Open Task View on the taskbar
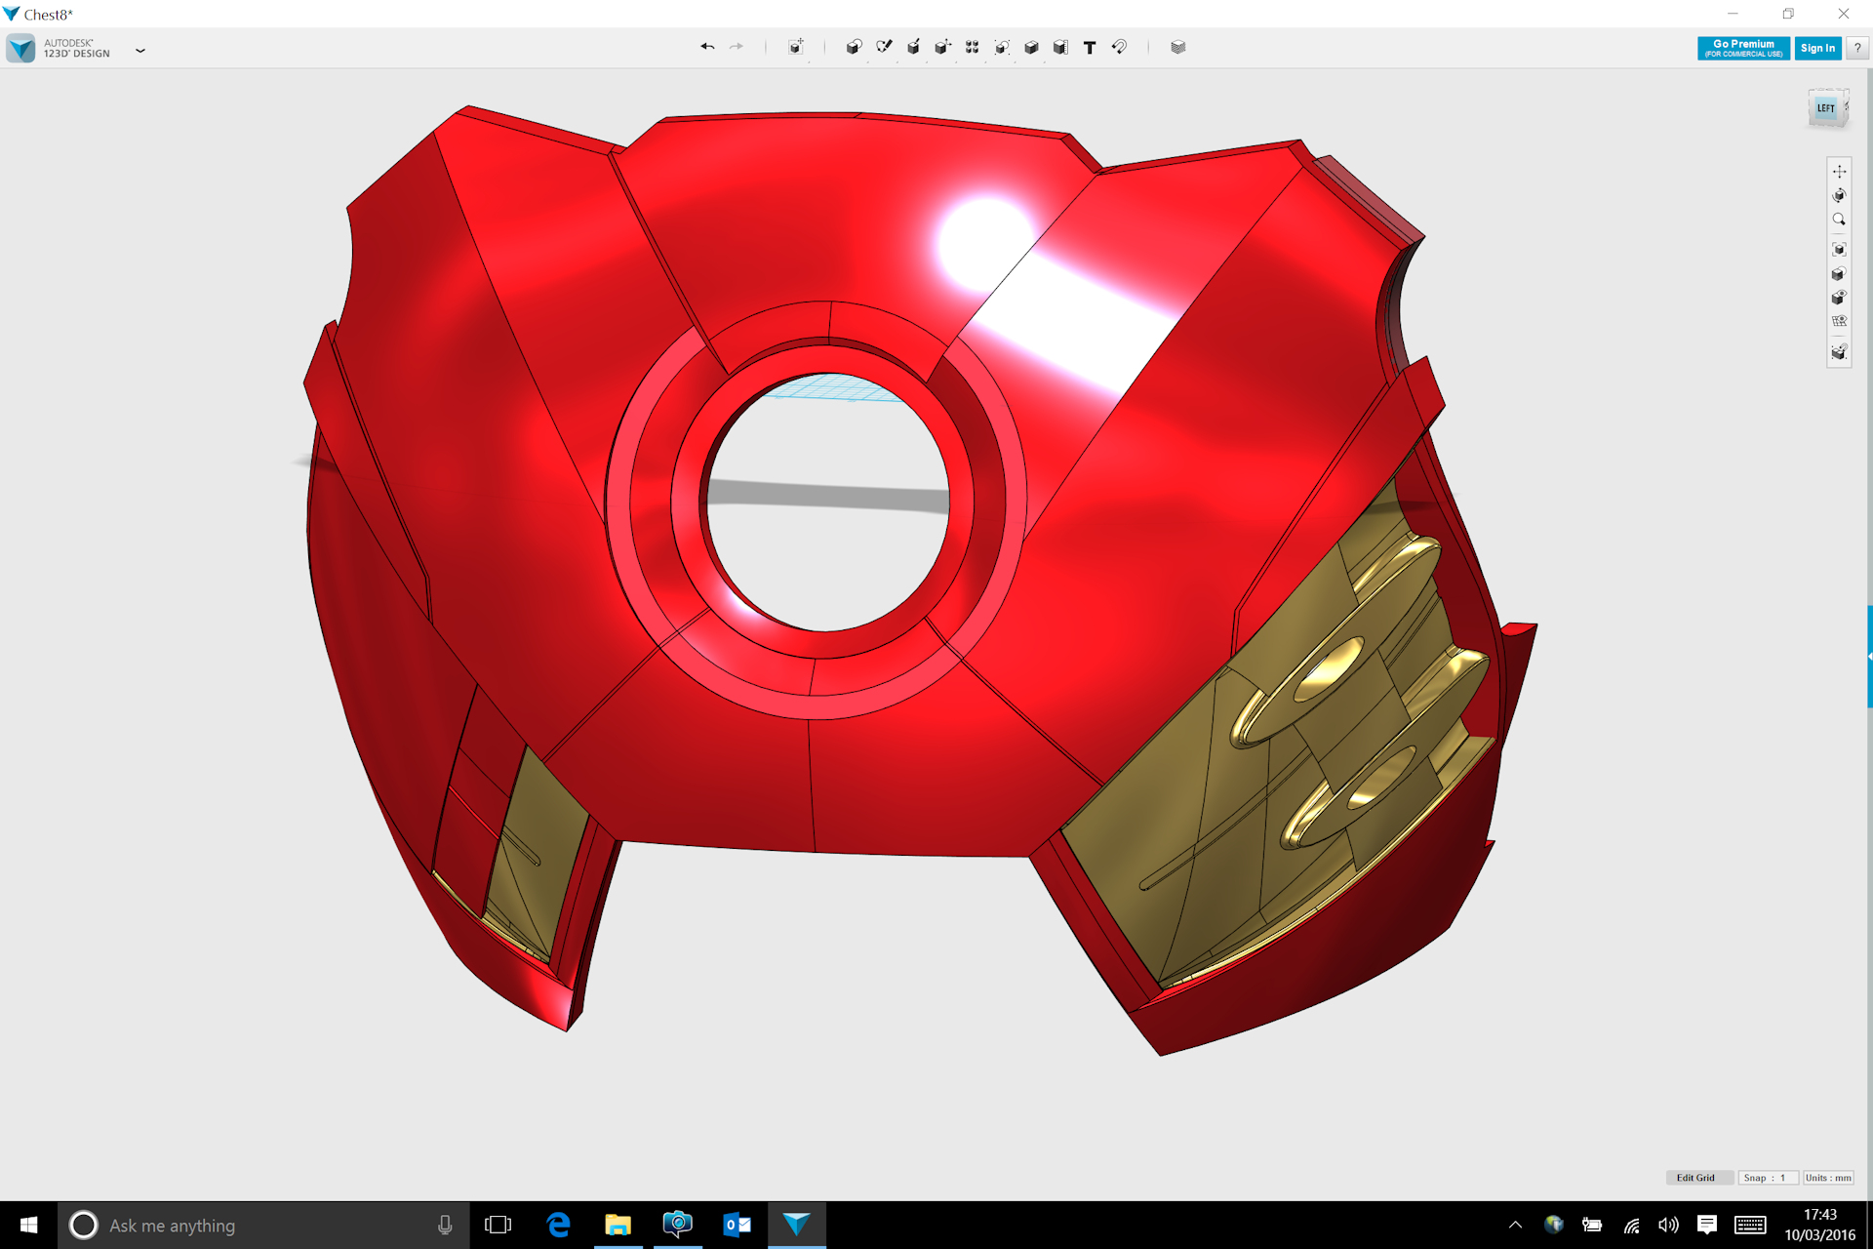The height and width of the screenshot is (1249, 1873). [498, 1225]
